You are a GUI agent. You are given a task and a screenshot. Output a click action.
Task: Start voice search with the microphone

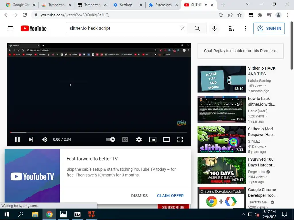click(x=214, y=28)
